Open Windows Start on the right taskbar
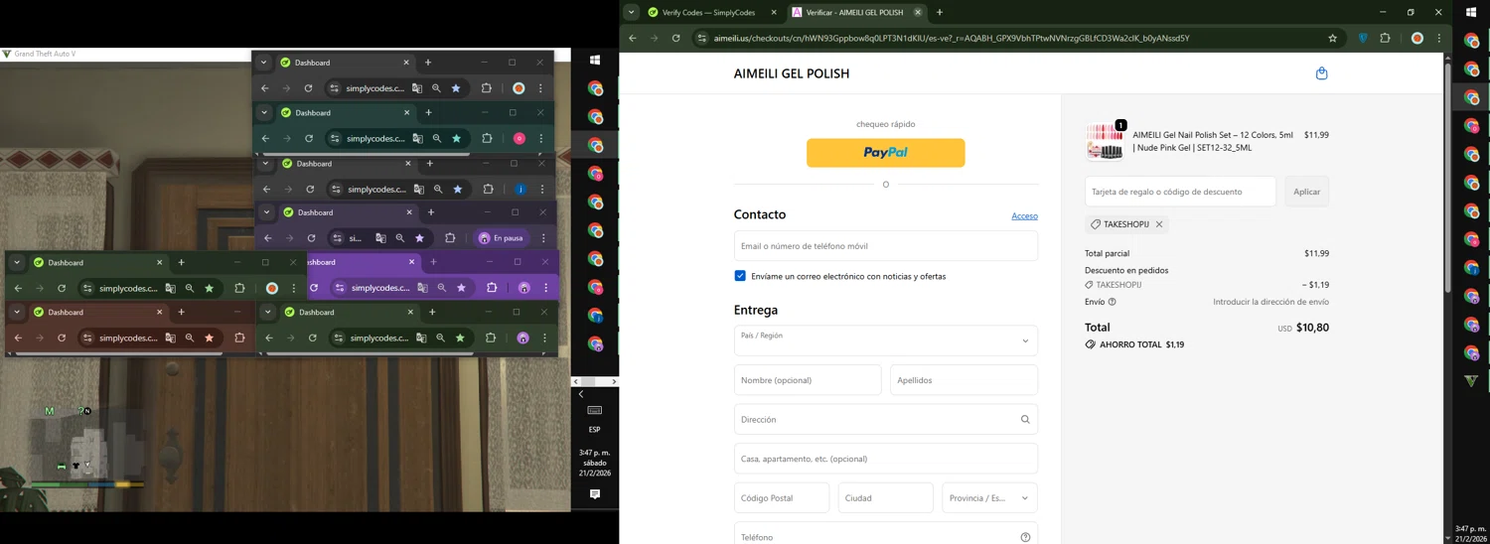The width and height of the screenshot is (1490, 544). point(1471,12)
